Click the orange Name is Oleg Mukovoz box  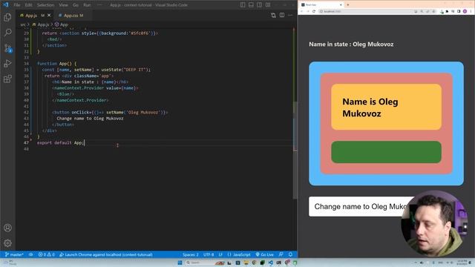386,107
